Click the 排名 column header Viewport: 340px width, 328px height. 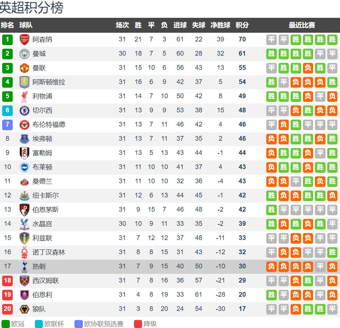7,25
